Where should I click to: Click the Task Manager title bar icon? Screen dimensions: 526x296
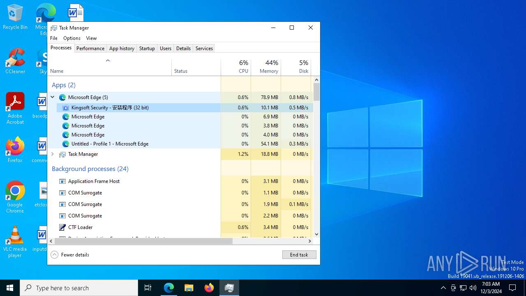point(54,28)
